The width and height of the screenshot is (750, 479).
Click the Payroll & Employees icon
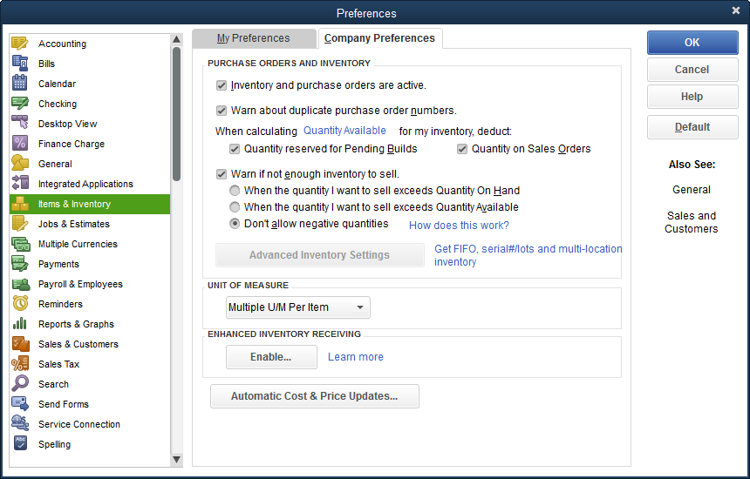click(x=20, y=284)
